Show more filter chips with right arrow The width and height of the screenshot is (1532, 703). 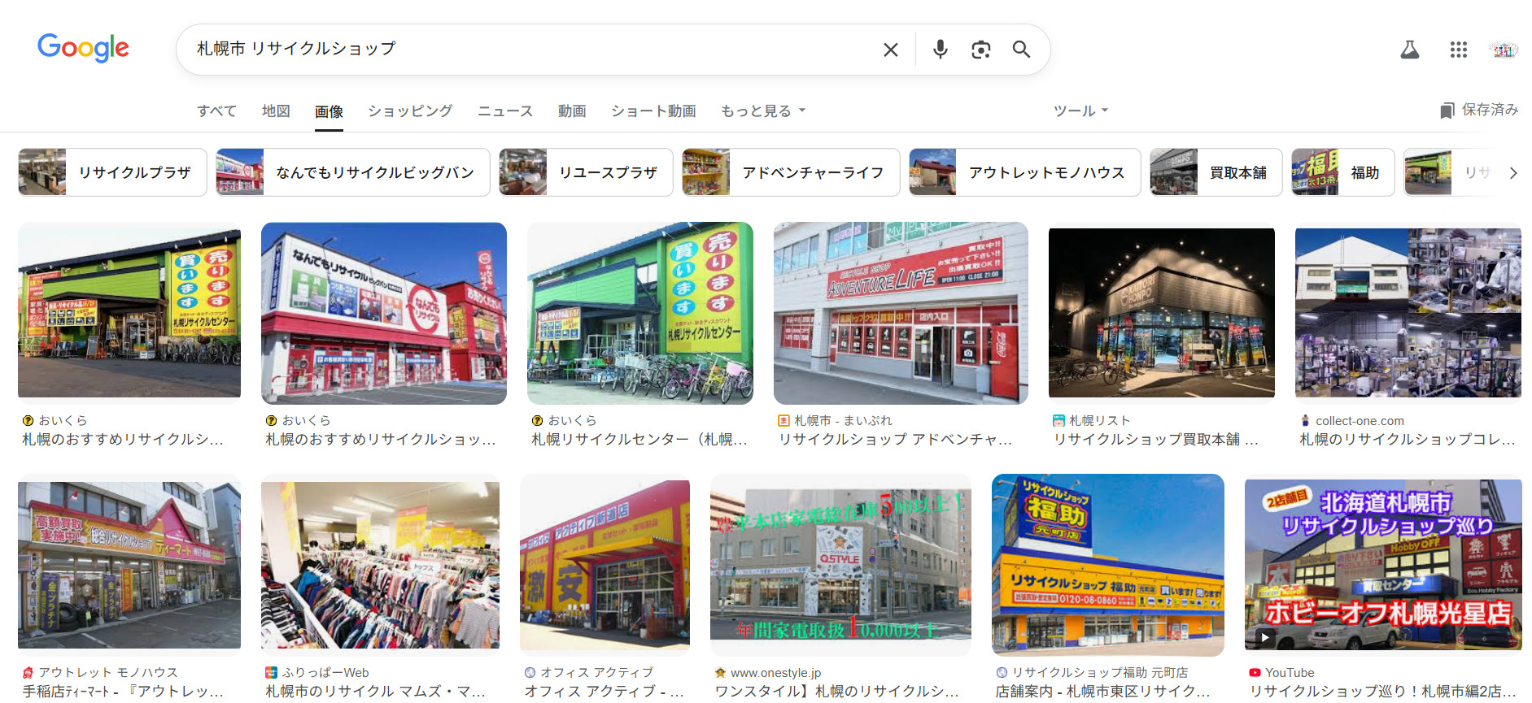1512,173
